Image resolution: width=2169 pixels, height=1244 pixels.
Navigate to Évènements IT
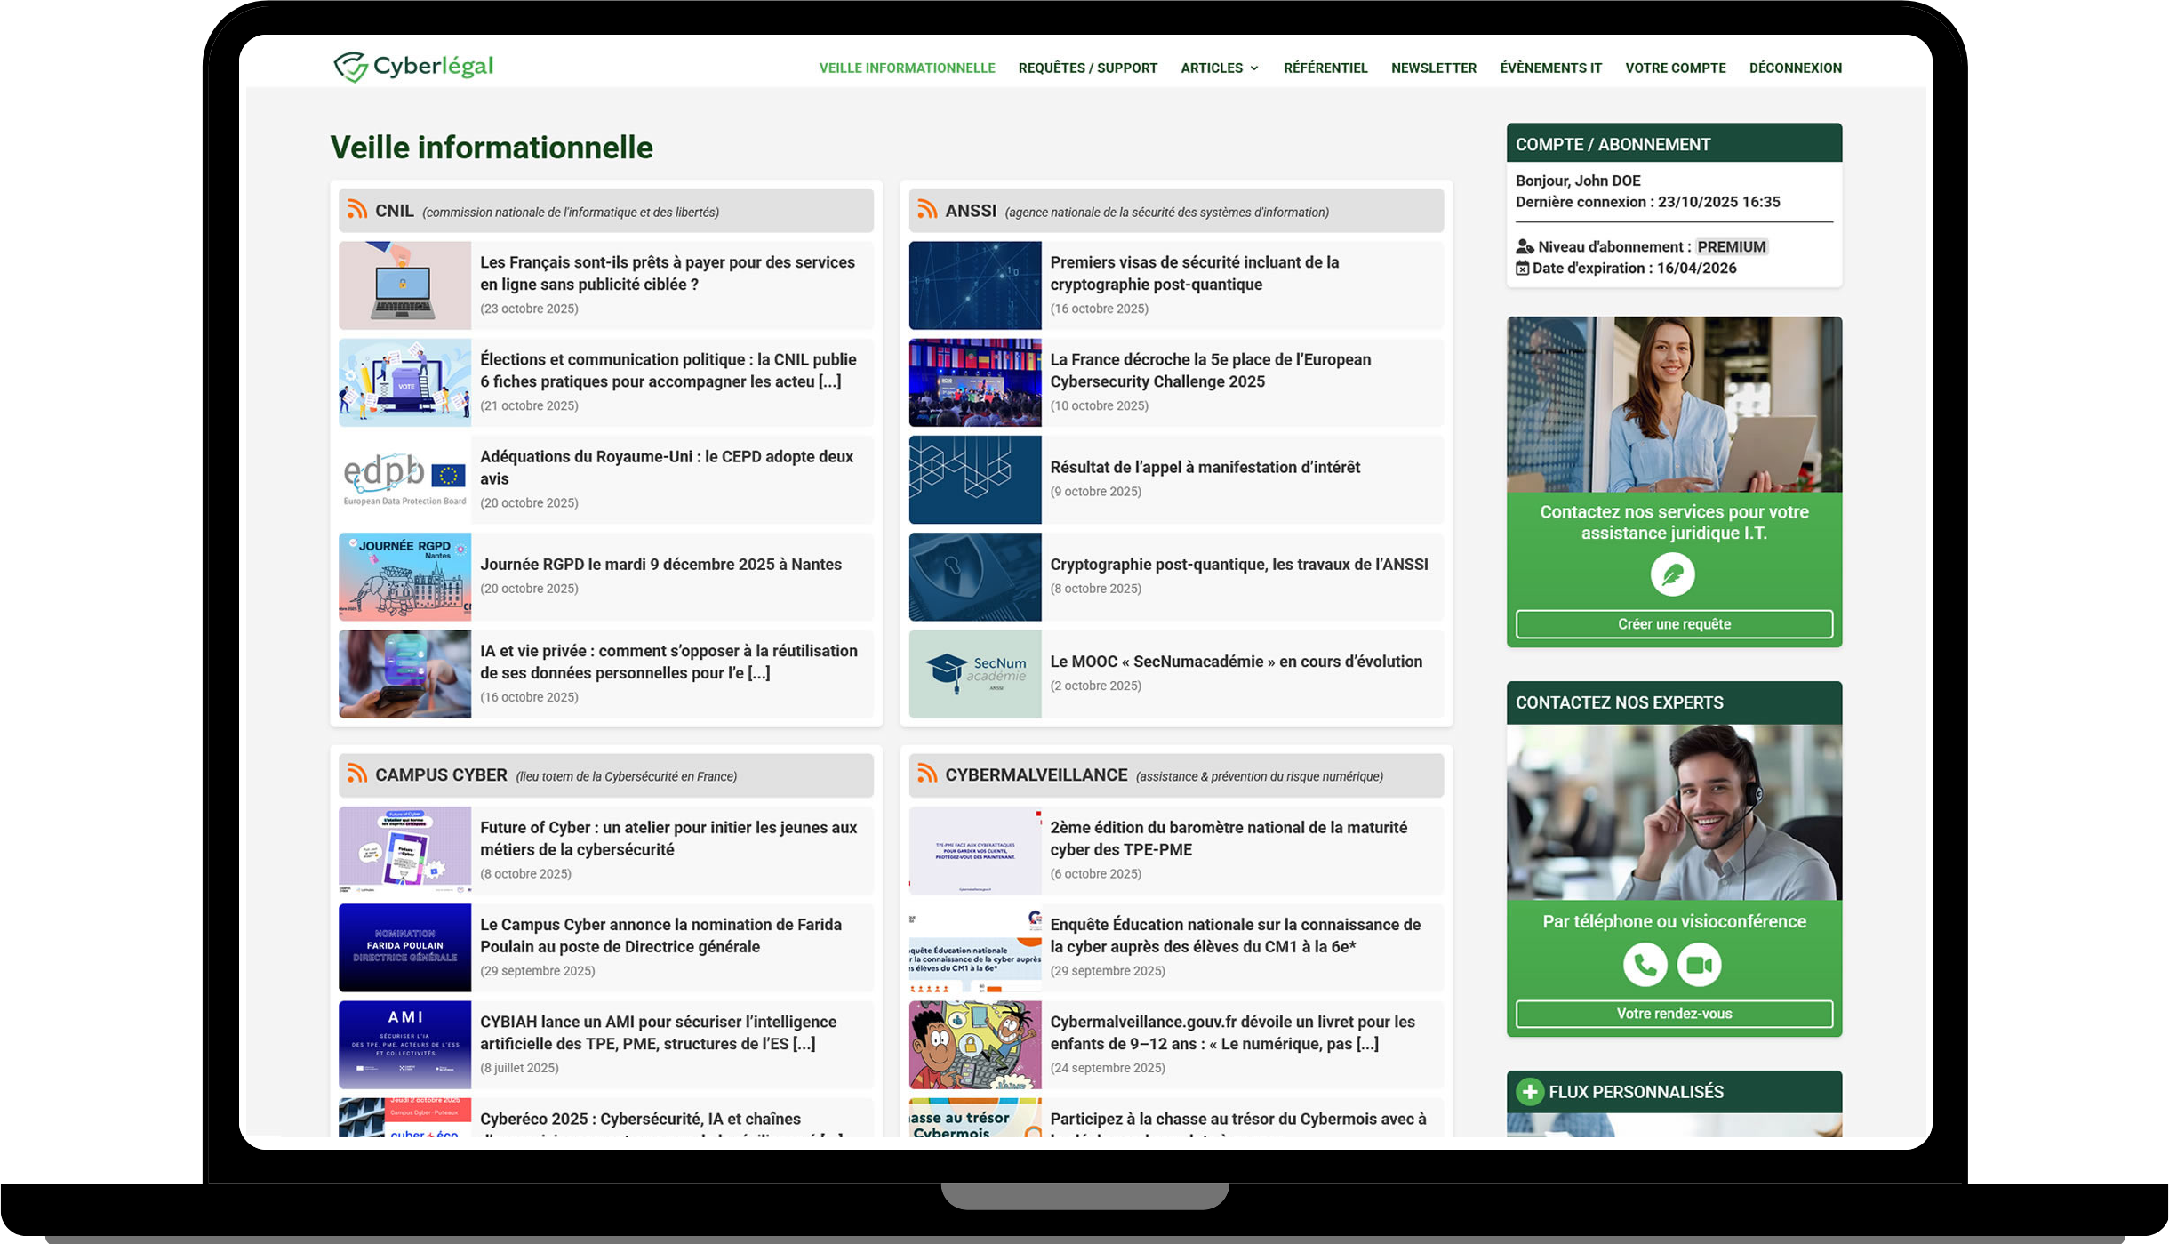point(1551,68)
